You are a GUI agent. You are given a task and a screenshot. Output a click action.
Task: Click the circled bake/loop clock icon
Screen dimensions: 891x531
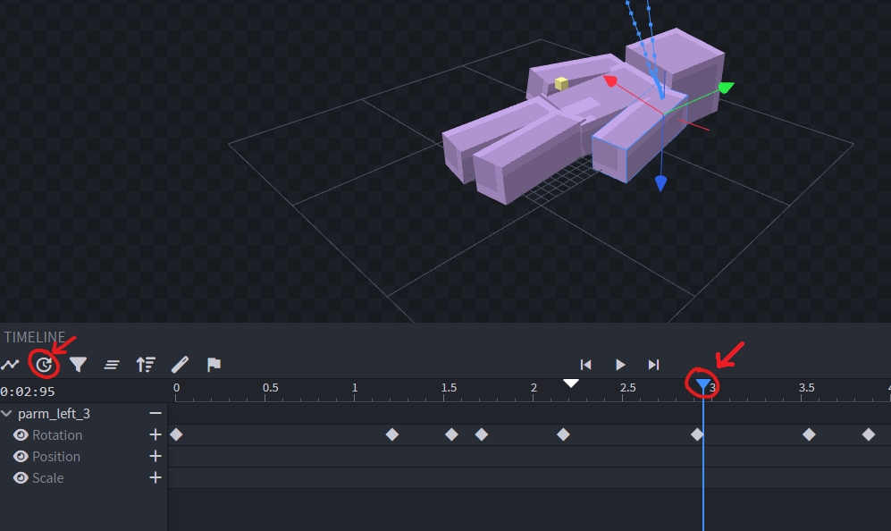coord(44,365)
